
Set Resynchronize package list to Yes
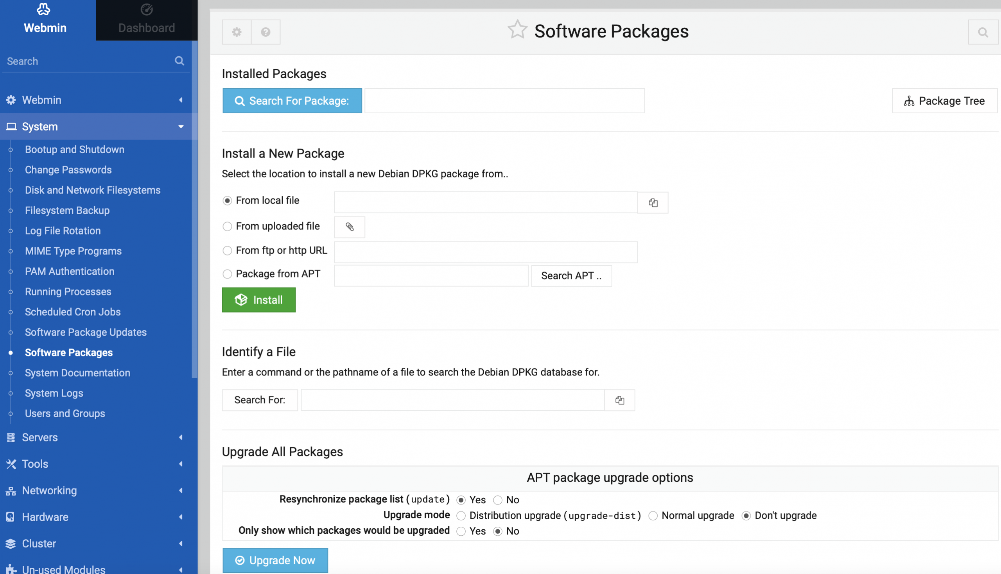tap(461, 500)
